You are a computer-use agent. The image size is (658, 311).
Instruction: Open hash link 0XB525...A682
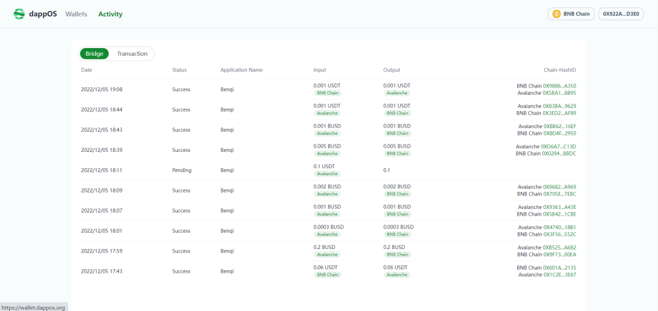(x=559, y=248)
